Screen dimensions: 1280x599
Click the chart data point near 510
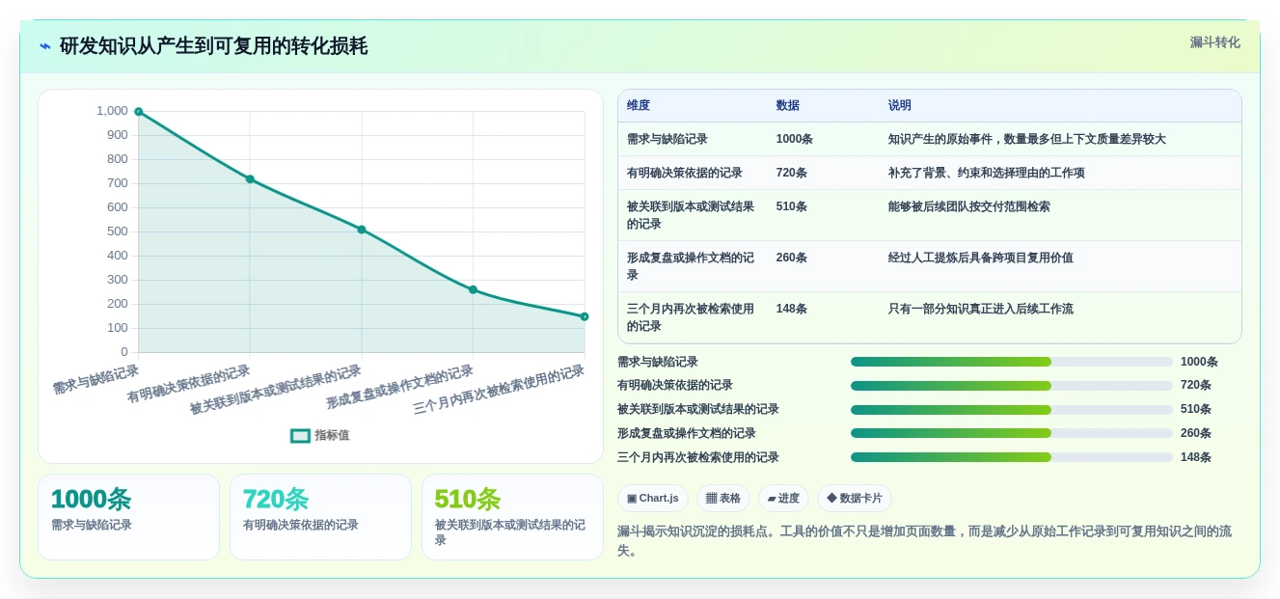362,230
